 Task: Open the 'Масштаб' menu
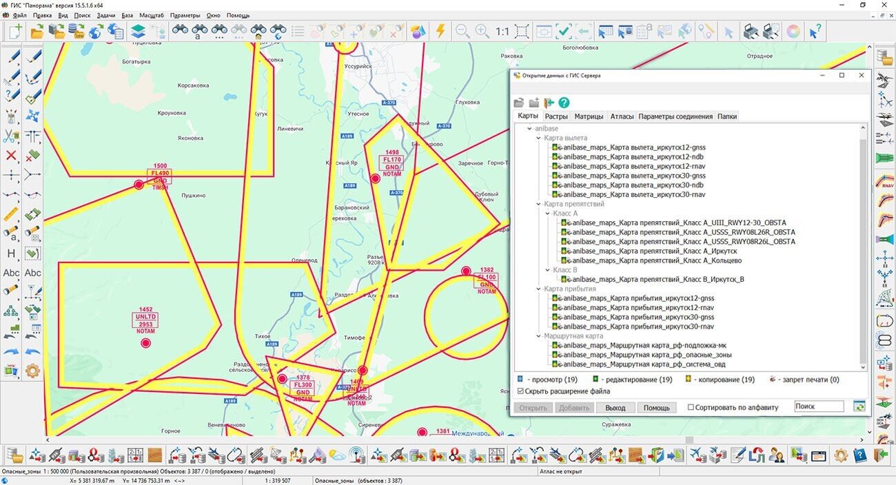pos(152,15)
